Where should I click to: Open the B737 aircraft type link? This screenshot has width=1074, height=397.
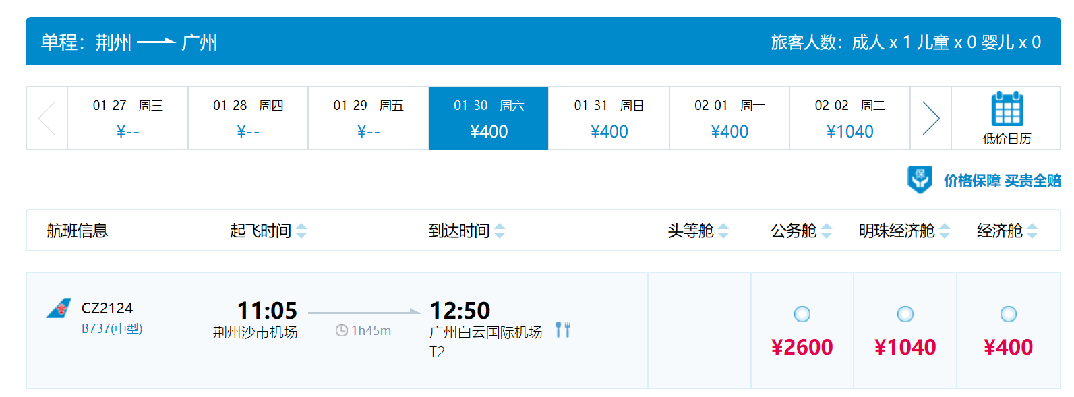(112, 328)
